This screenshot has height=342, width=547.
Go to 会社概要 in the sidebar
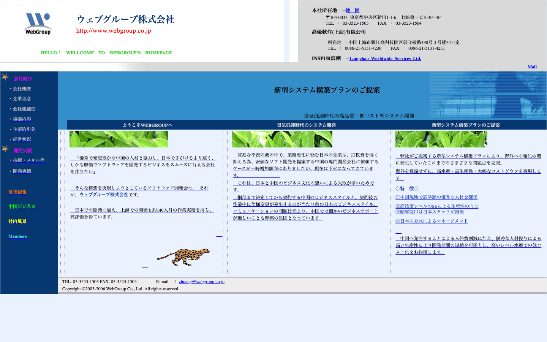[22, 89]
